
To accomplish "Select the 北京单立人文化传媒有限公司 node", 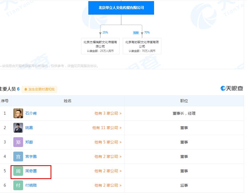I will [121, 8].
